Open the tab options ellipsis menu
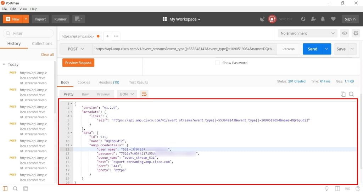The height and width of the screenshot is (192, 363). coord(116,36)
